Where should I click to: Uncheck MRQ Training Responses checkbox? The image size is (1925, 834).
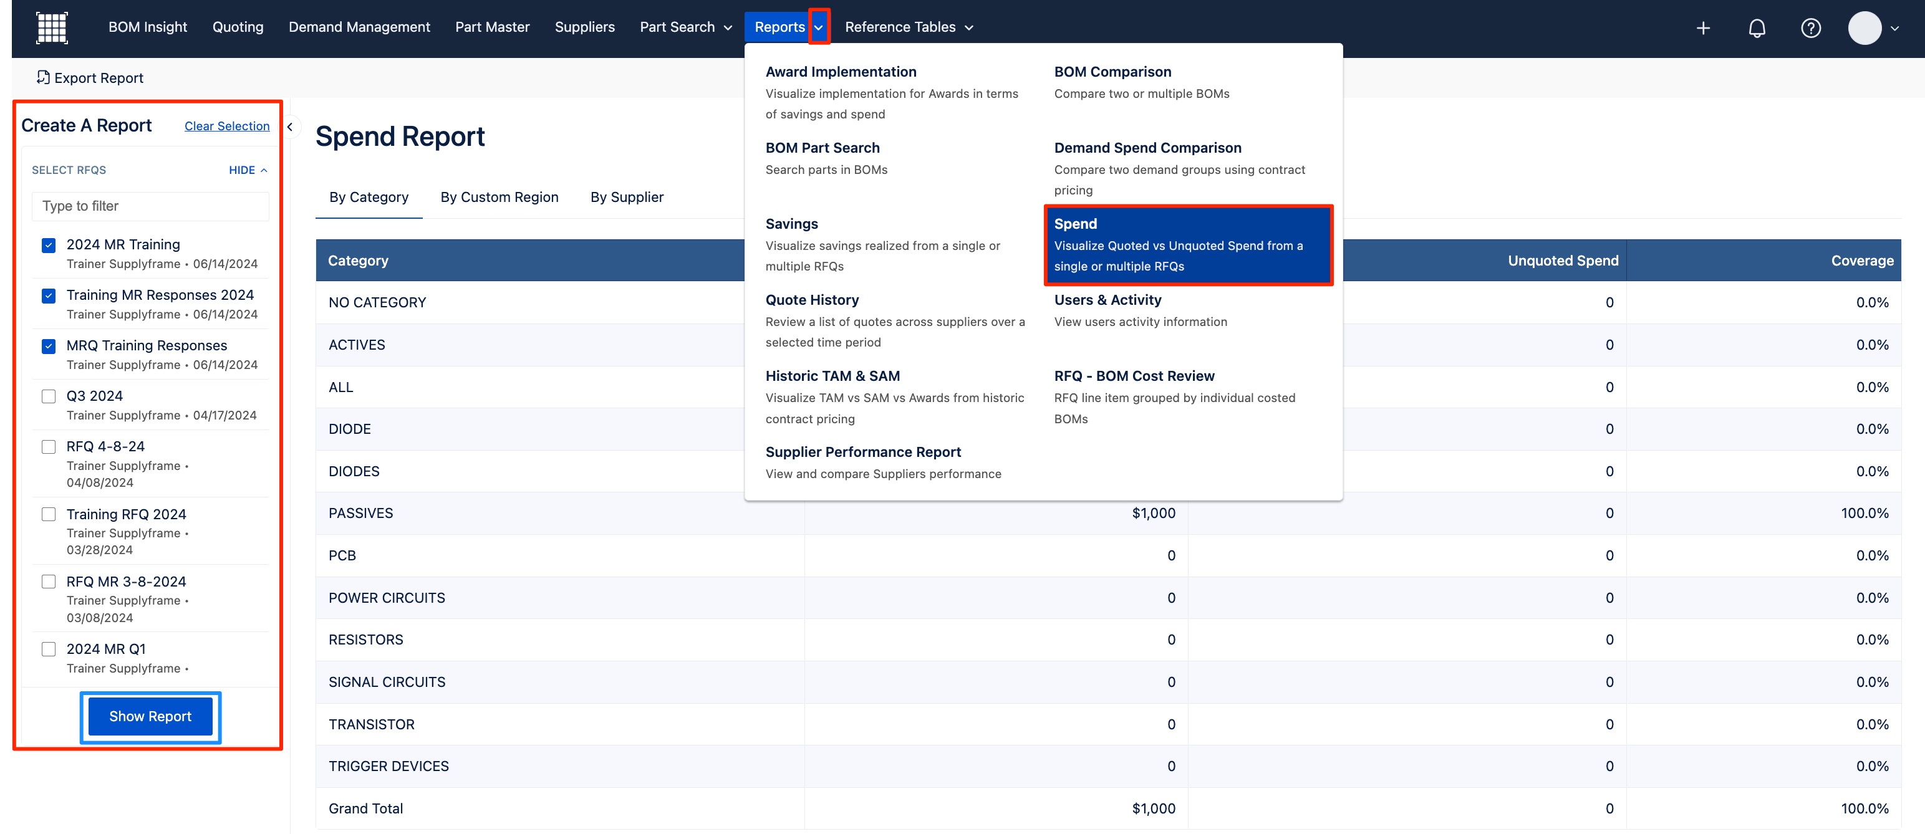(49, 347)
